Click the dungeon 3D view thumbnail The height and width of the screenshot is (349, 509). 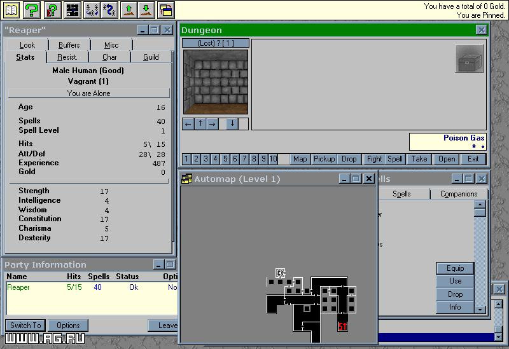216,82
